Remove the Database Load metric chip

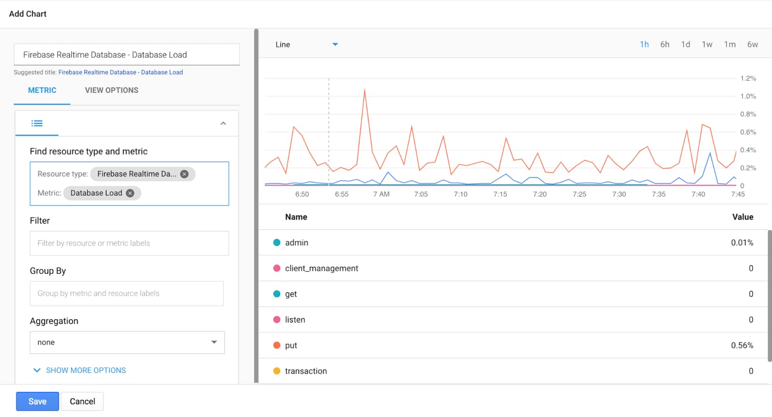130,193
